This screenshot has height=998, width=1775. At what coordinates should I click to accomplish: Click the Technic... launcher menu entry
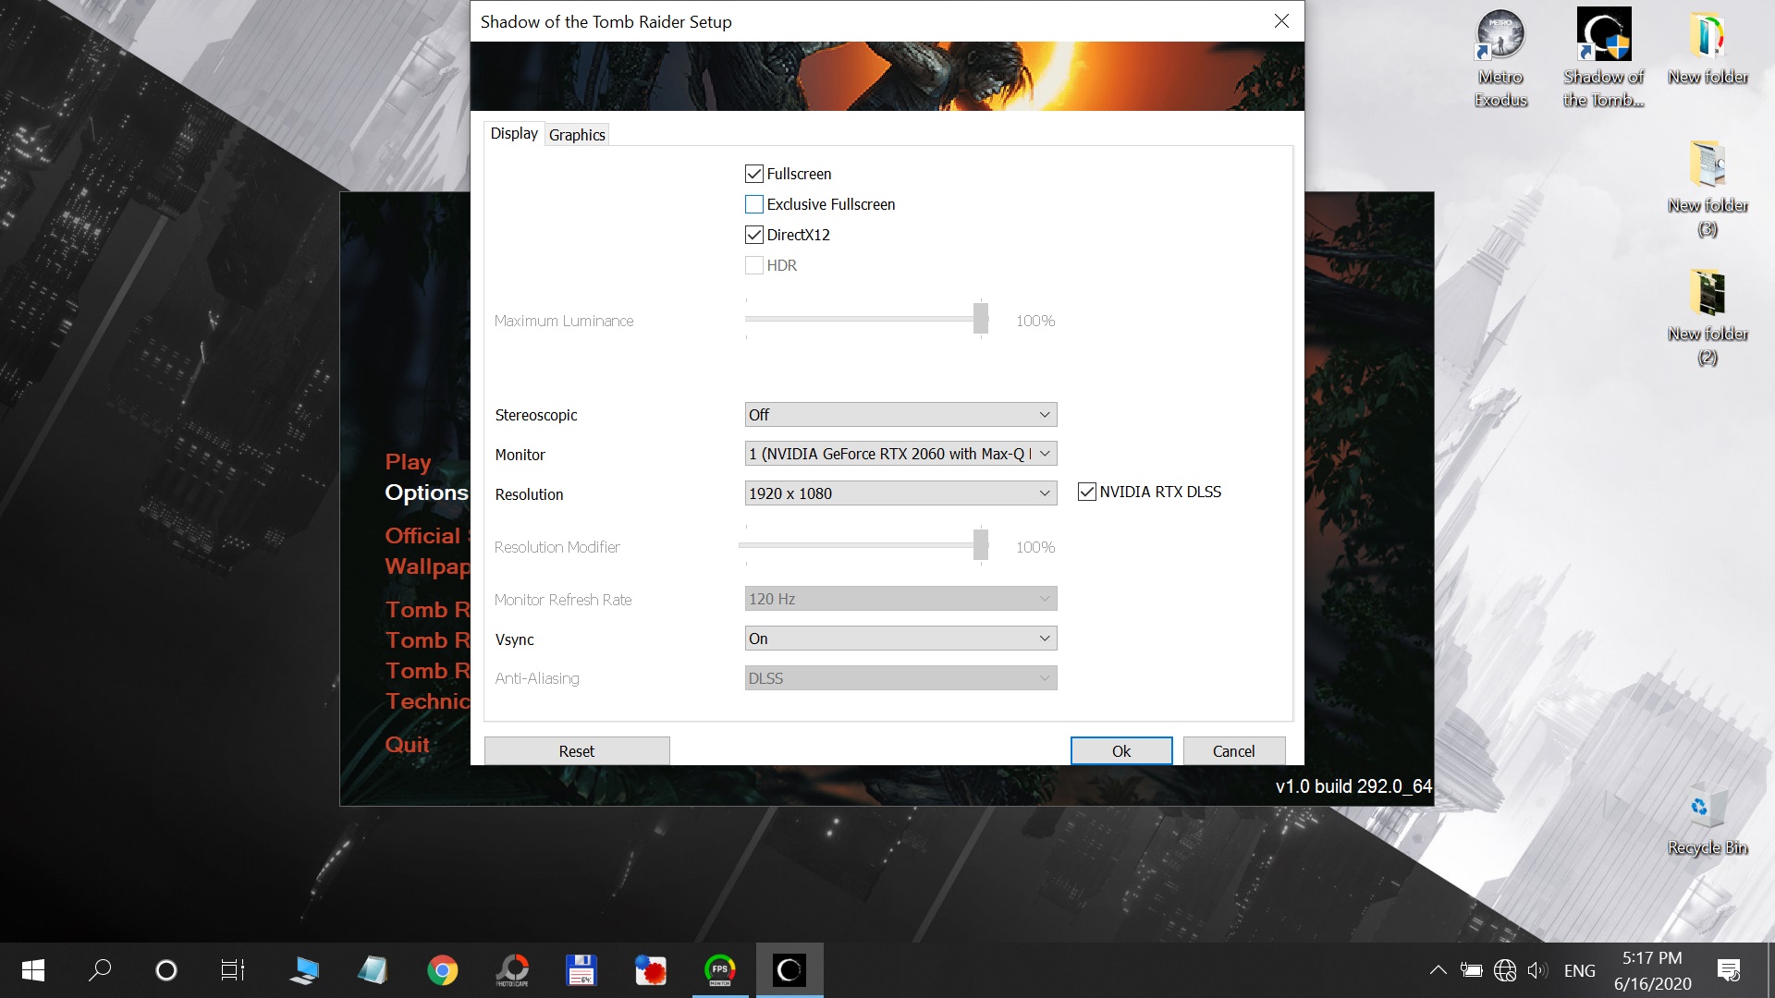428,701
